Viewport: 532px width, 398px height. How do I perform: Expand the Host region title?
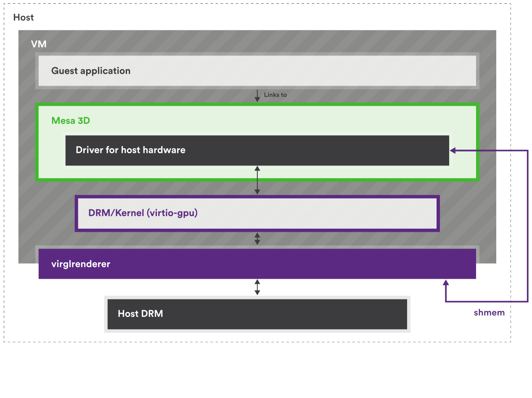[24, 17]
